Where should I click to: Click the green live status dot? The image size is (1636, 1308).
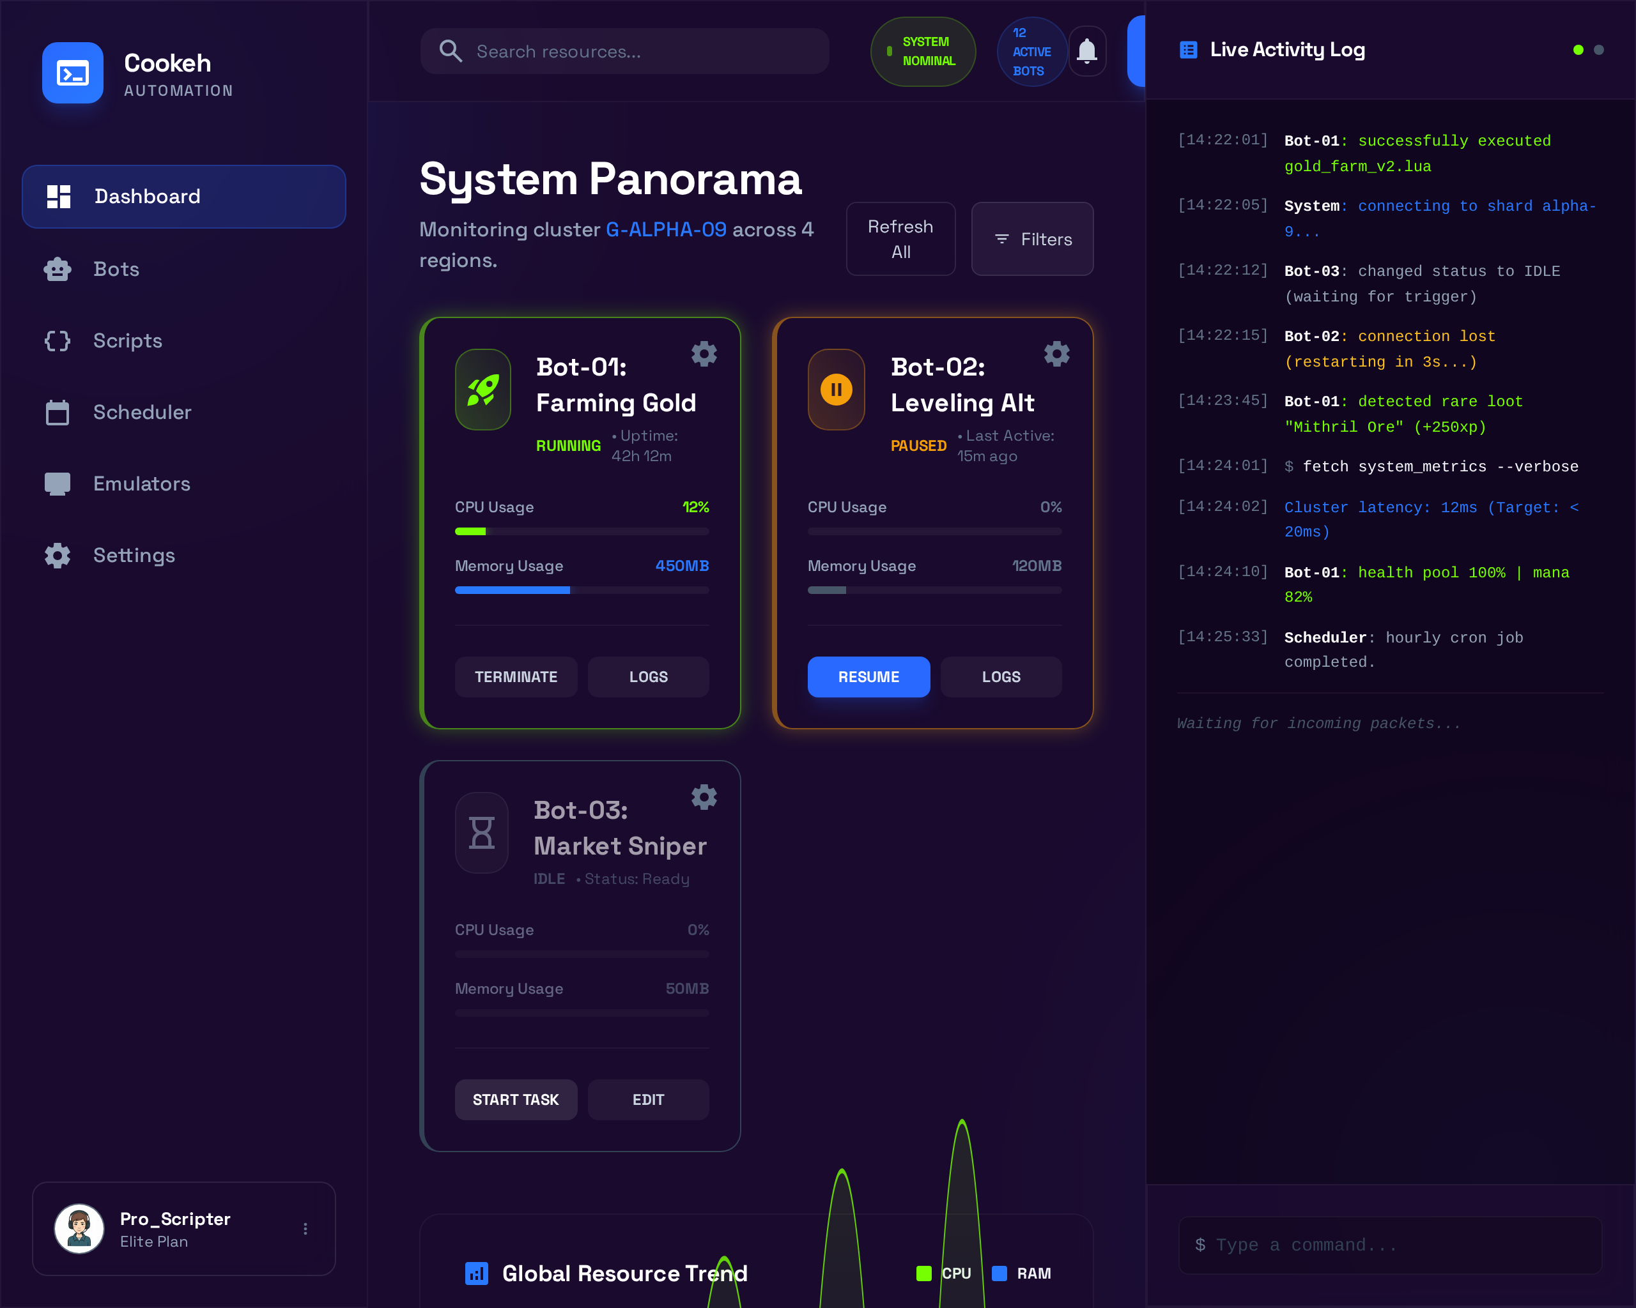pyautogui.click(x=1578, y=50)
